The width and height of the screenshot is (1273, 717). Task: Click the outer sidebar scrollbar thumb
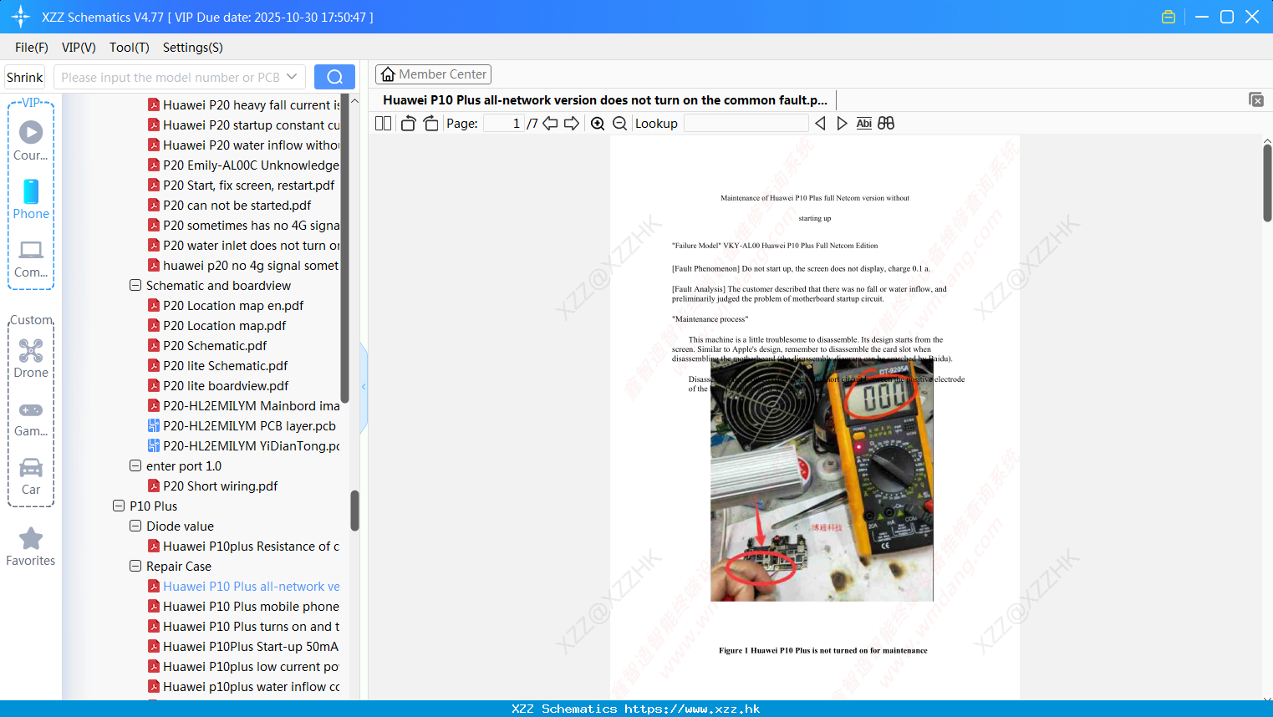tap(354, 511)
